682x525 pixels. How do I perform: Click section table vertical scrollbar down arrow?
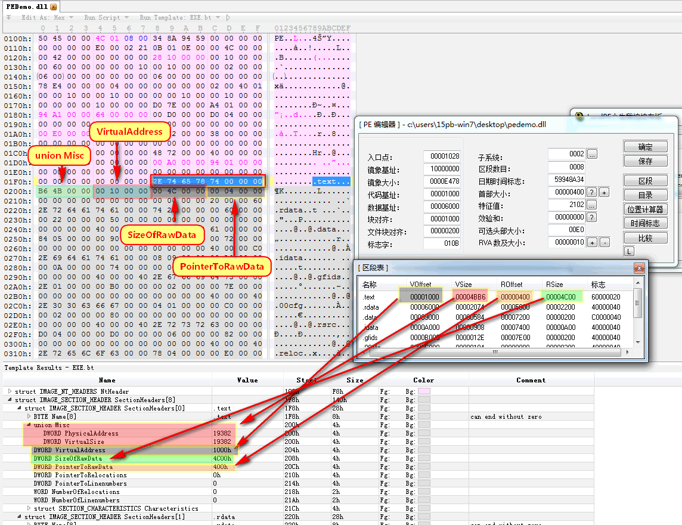(638, 342)
